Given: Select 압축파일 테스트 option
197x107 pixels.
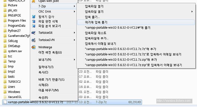Looking at the screenshot, I should 136,33.
